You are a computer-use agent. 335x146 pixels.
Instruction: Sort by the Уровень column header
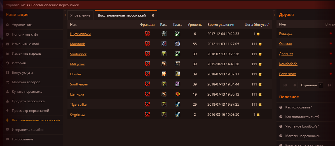pos(195,25)
